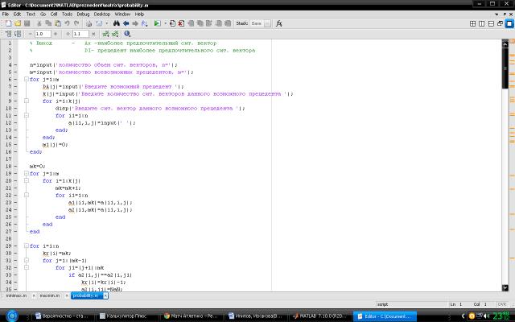Switch to the minimax.m tab
This screenshot has height=322, width=515.
pos(16,295)
